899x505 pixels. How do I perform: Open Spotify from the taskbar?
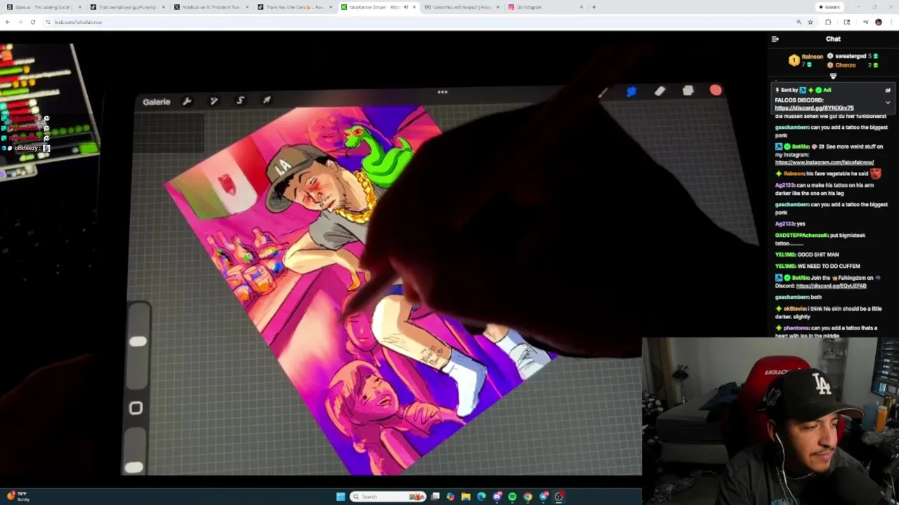tap(512, 497)
